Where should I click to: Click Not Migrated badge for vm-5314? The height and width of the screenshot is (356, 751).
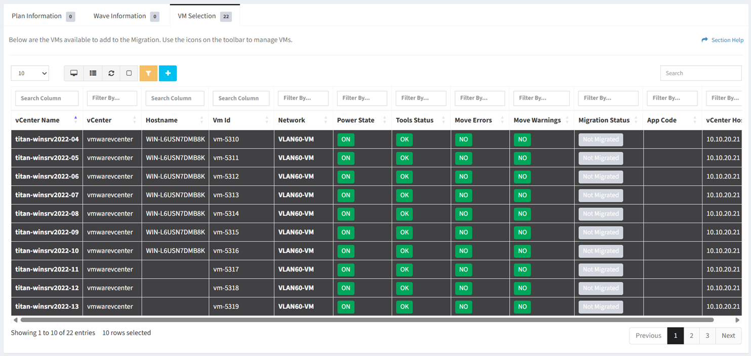(x=601, y=214)
